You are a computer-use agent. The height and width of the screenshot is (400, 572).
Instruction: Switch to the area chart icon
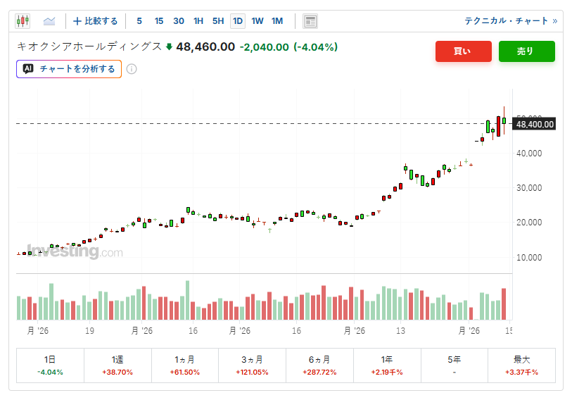point(49,21)
